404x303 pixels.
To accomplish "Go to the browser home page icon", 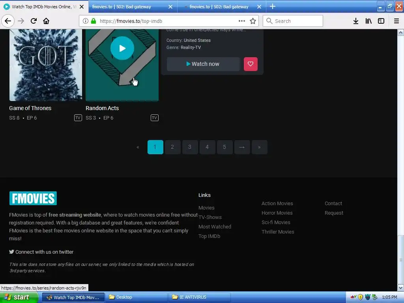I will click(x=46, y=21).
